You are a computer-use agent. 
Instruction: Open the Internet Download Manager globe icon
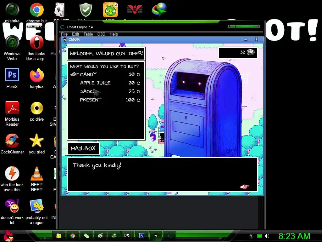click(x=159, y=9)
